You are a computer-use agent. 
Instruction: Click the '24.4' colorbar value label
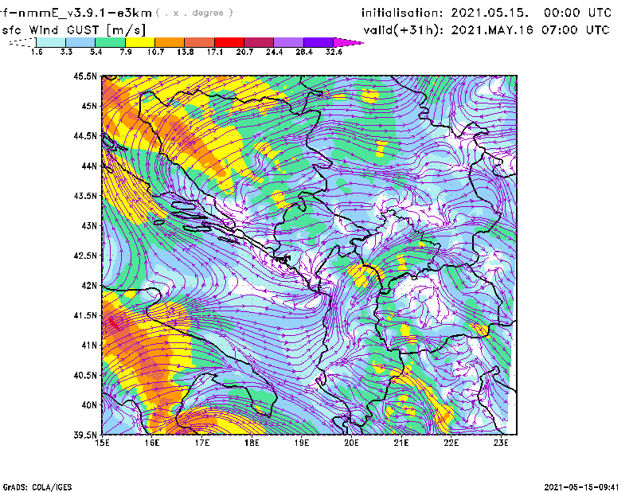point(274,52)
